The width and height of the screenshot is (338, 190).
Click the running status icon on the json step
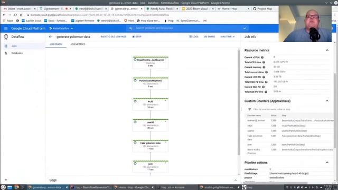[x=135, y=164]
